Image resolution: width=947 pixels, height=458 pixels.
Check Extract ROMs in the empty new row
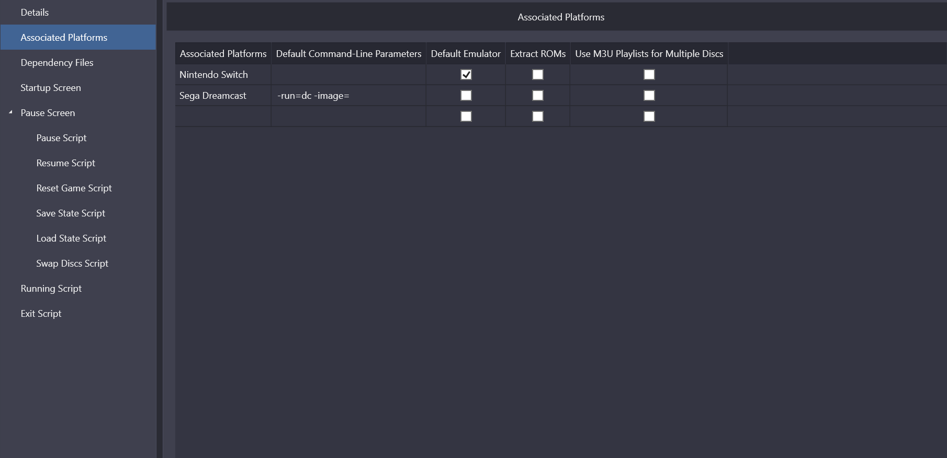tap(538, 117)
